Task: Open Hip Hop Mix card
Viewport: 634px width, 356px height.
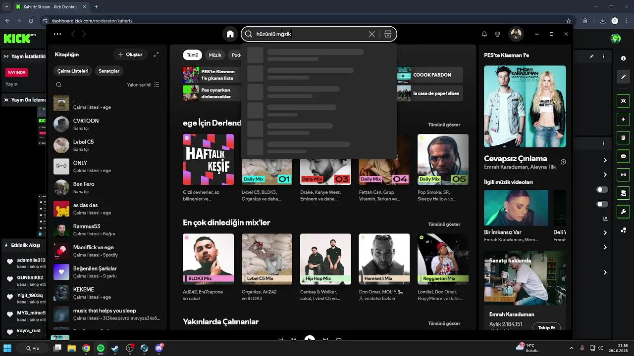Action: point(325,267)
